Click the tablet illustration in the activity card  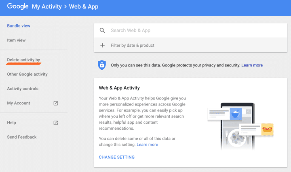coord(238,126)
